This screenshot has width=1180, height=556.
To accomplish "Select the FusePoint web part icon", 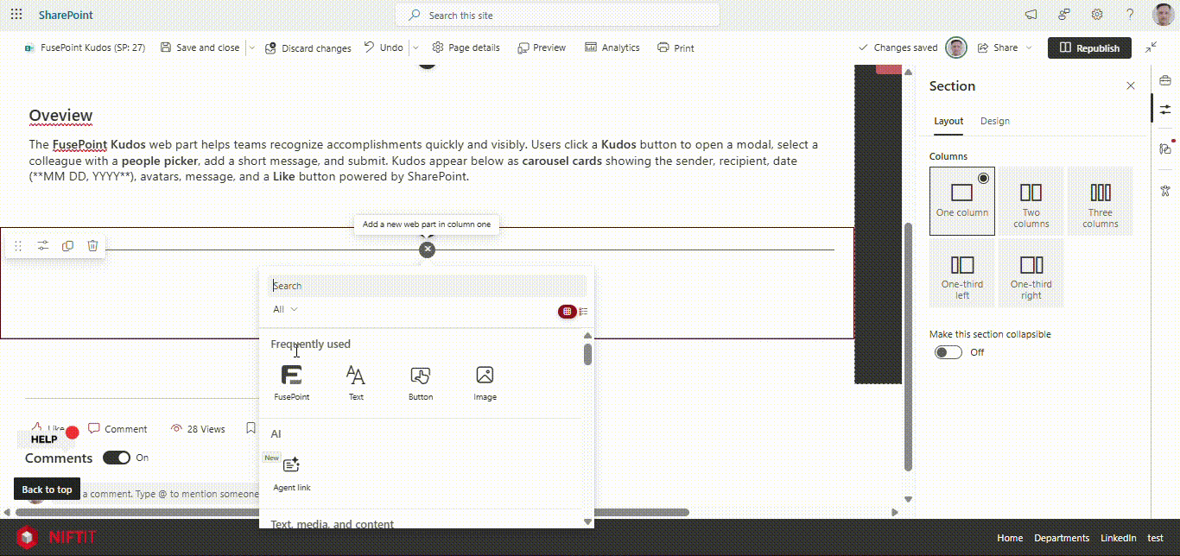I will (292, 376).
